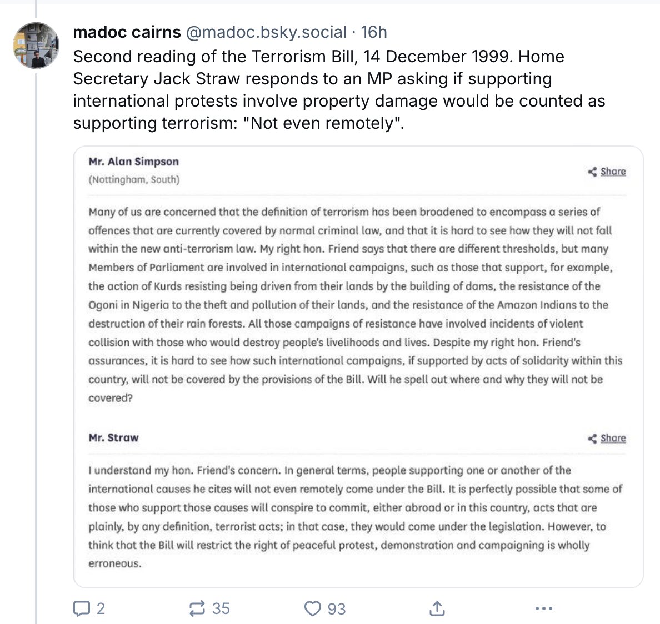The image size is (660, 624).
Task: Open the share upload arrow icon
Action: point(437,608)
